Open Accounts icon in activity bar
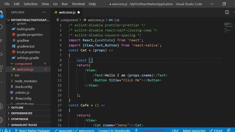The height and width of the screenshot is (132, 235). click(1, 106)
